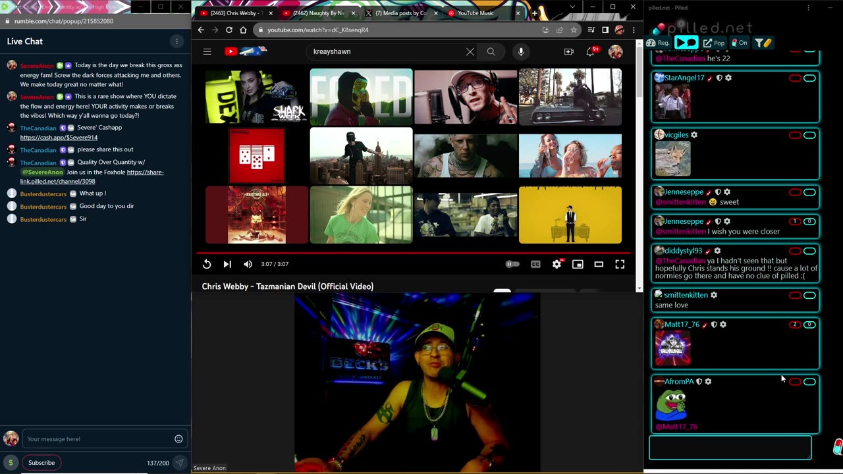The height and width of the screenshot is (474, 843).
Task: Click red pill vote on Matt17_76's message
Action: pyautogui.click(x=795, y=325)
